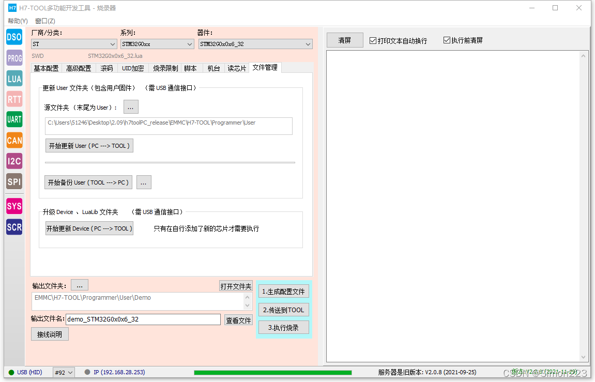Toggle 执行前清屏 checkbox
This screenshot has height=382, width=595.
tap(447, 40)
